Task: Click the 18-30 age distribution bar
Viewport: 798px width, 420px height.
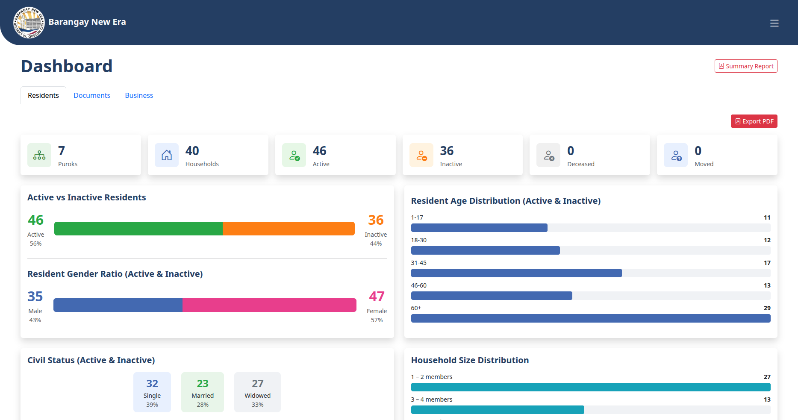Action: pyautogui.click(x=486, y=250)
